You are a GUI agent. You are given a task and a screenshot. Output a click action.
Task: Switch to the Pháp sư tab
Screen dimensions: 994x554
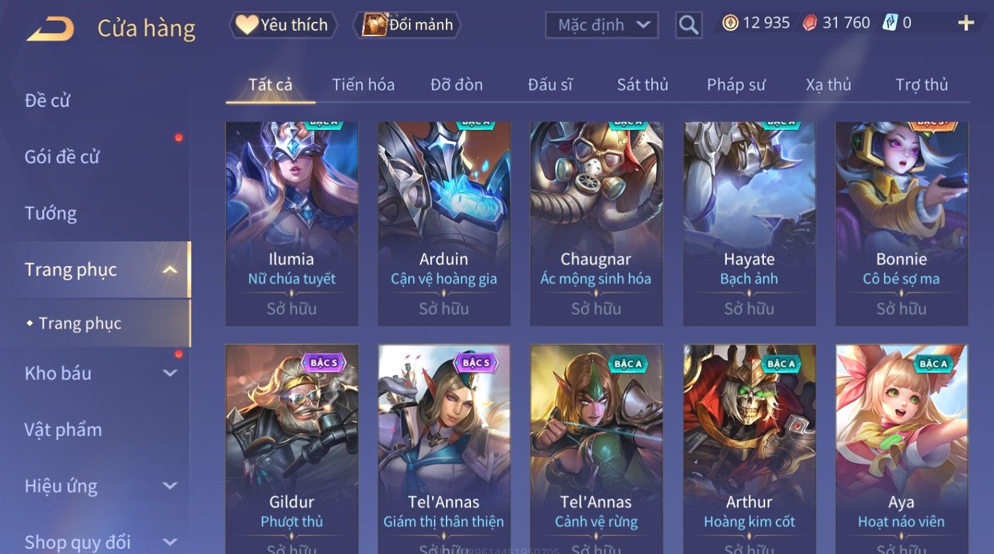[x=736, y=84]
